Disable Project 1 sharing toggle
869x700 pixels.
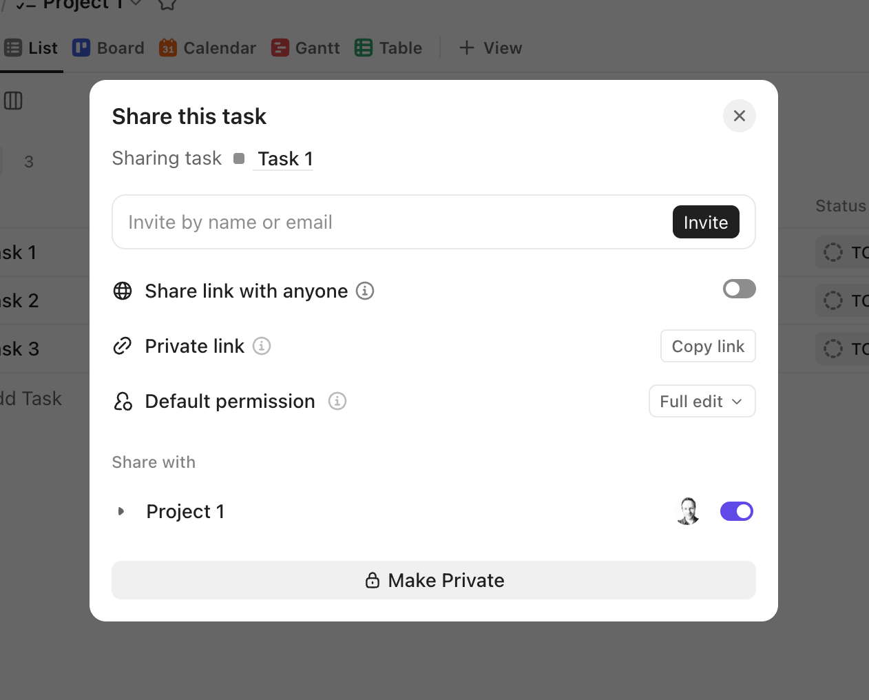point(736,511)
